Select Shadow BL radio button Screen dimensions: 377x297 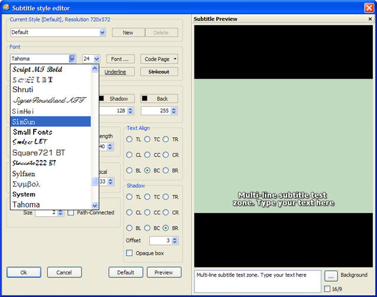tap(129, 228)
